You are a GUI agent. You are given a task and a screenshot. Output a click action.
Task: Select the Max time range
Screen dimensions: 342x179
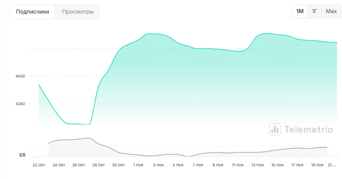pos(331,12)
